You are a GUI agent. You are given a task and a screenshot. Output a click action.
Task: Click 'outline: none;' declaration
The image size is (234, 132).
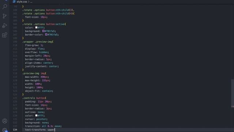[x=35, y=112]
